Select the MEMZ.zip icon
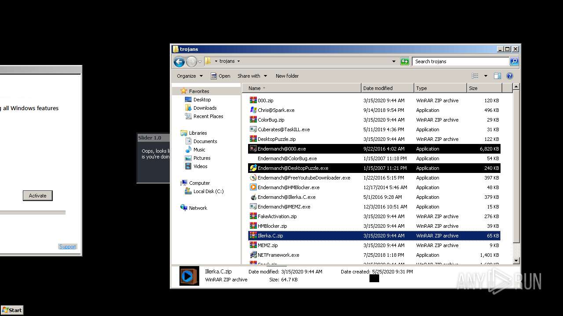This screenshot has width=563, height=316. 253,245
